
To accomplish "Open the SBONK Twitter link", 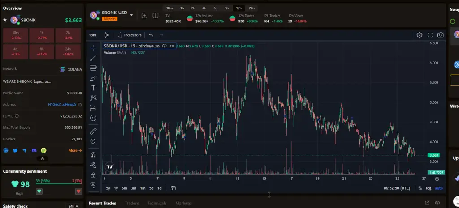I will [15, 150].
